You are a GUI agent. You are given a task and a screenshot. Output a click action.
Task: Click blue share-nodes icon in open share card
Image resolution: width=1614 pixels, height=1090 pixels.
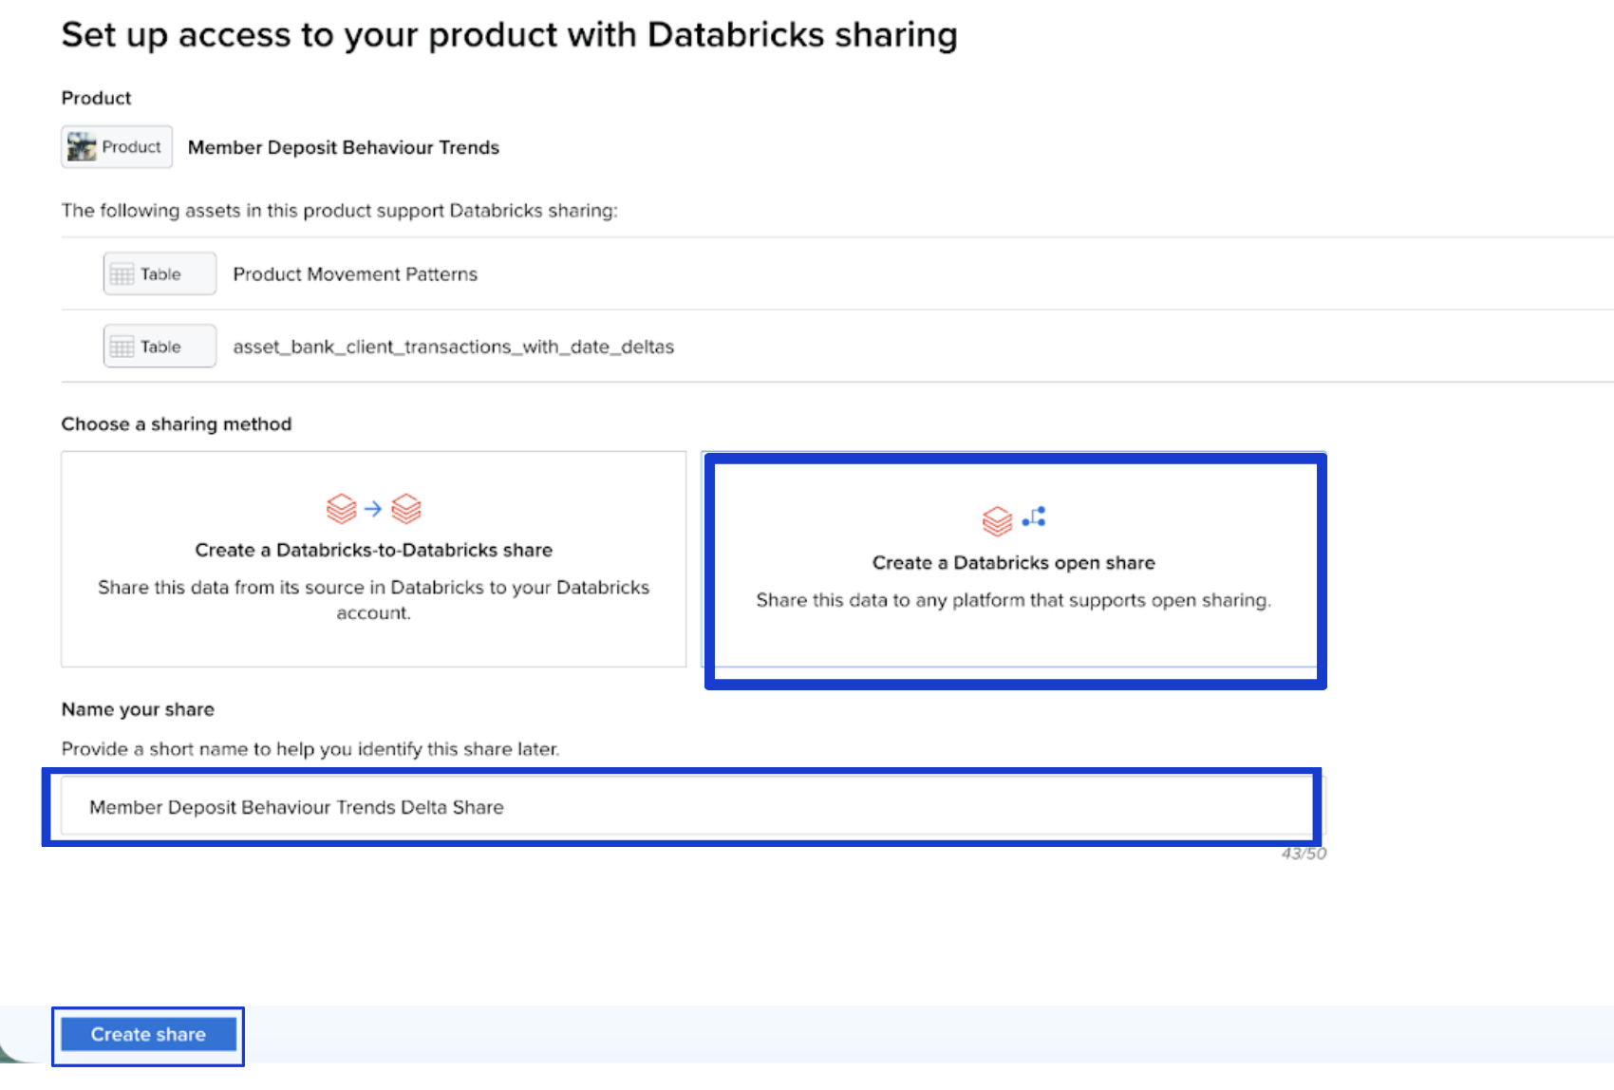[x=1034, y=517]
